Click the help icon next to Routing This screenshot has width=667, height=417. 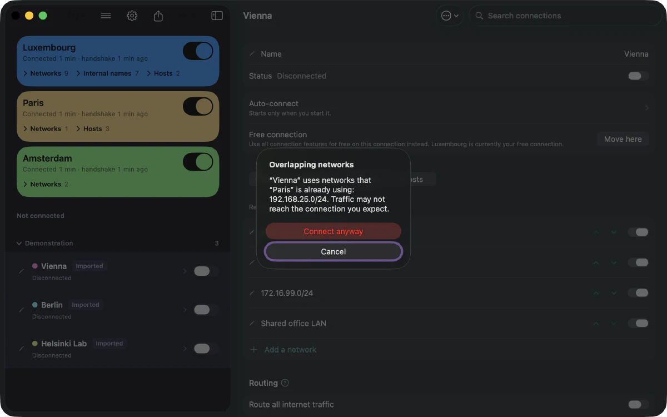click(x=285, y=383)
